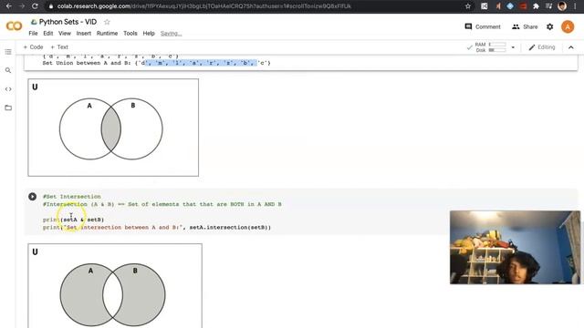Viewport: 584px width, 328px height.
Task: Open the table of contents sidebar icon
Action: pyautogui.click(x=8, y=52)
